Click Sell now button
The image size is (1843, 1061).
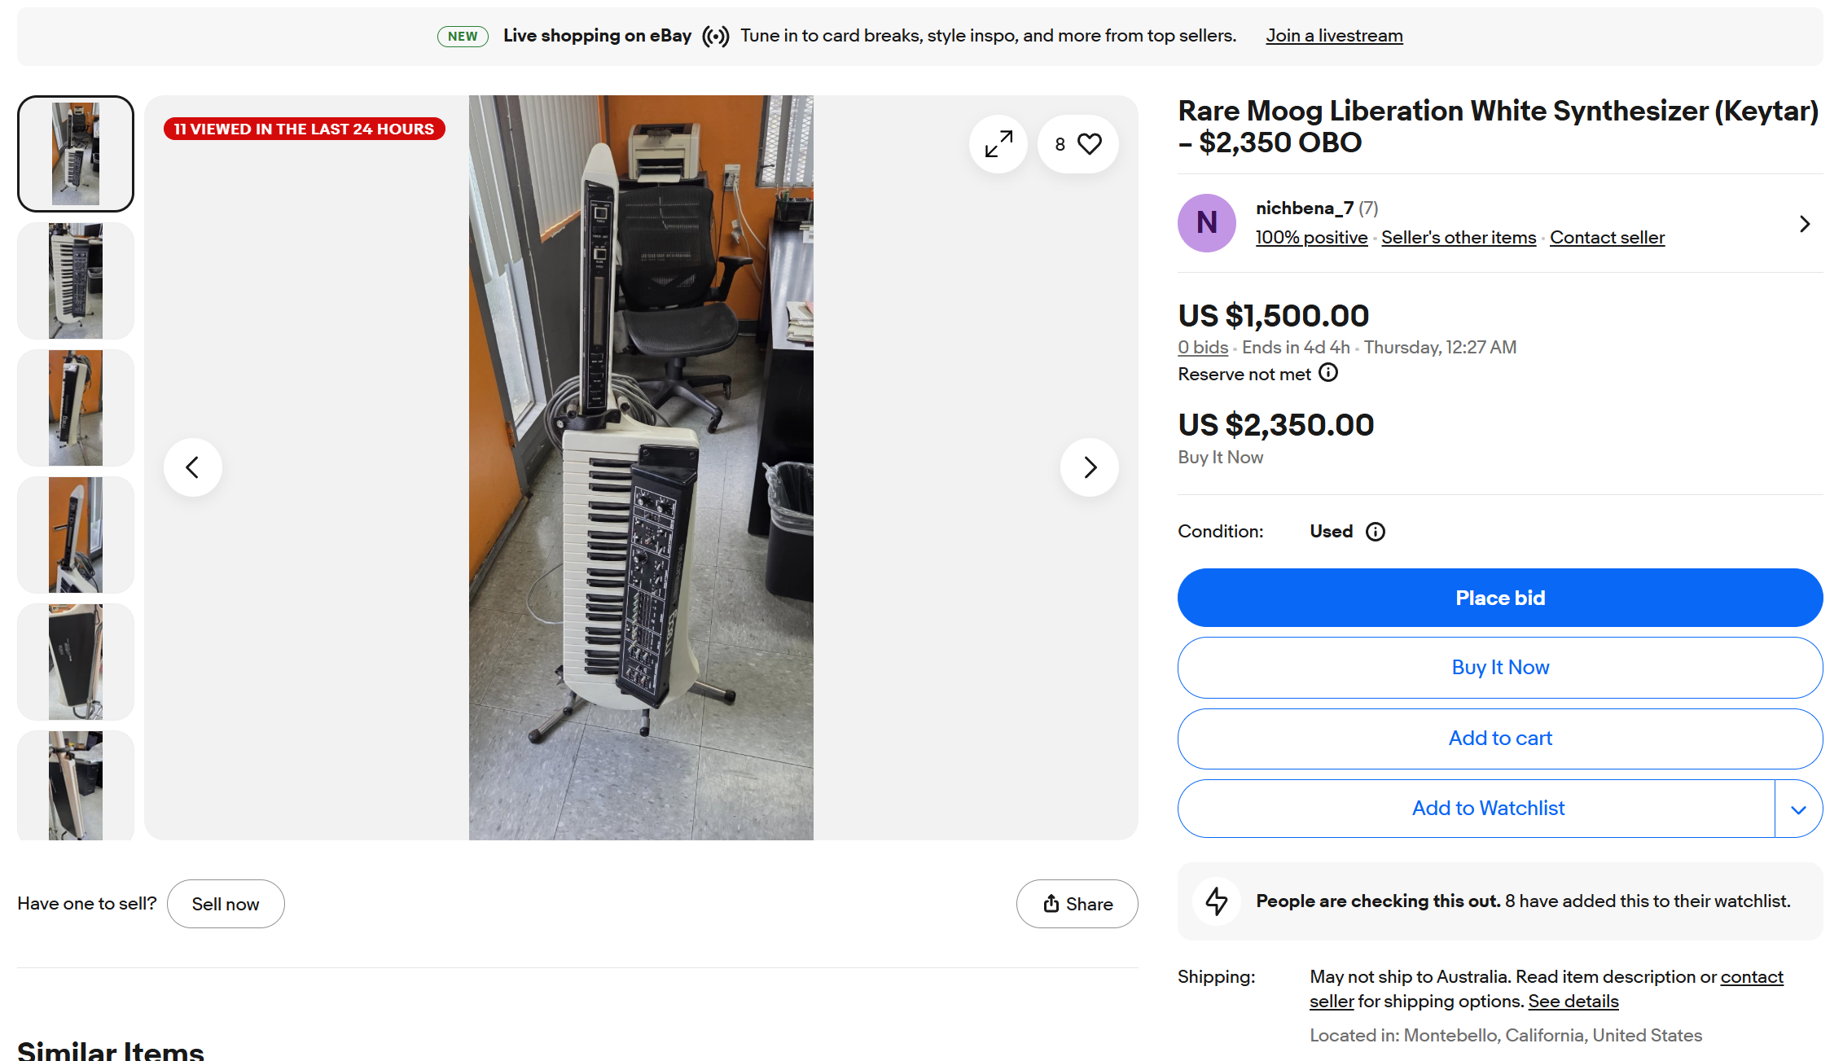[226, 904]
